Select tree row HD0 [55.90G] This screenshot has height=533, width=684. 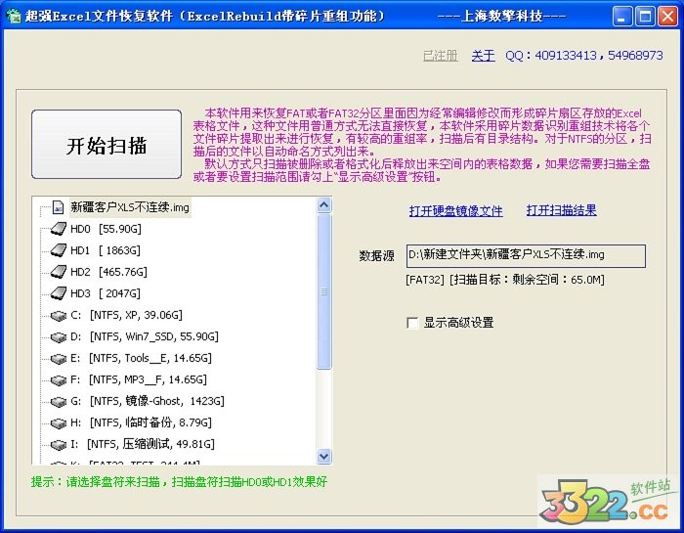click(x=106, y=229)
